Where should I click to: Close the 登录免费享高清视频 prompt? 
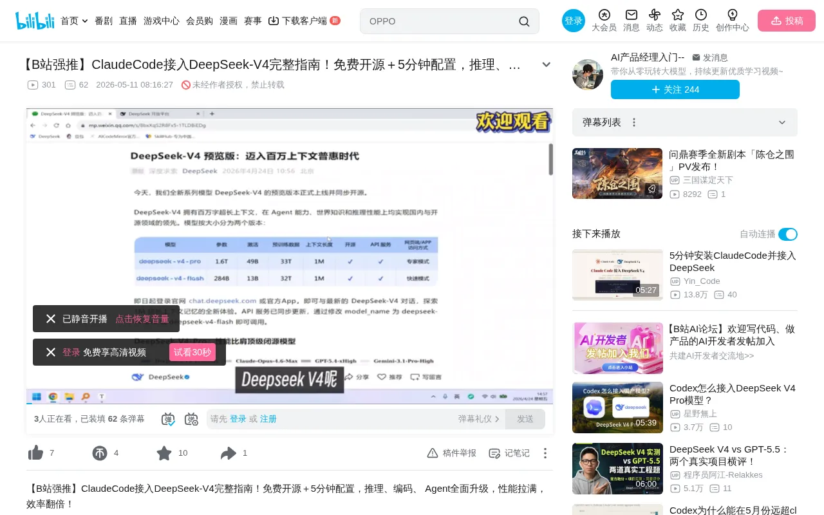pos(51,352)
